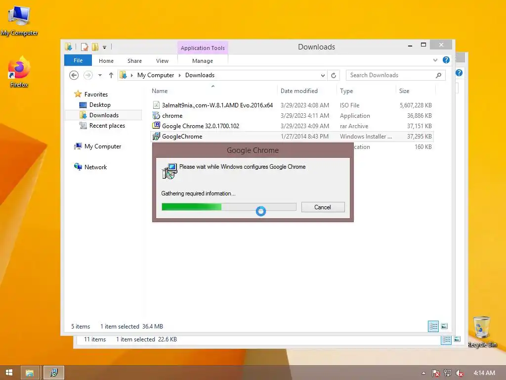
Task: Click the '1/27/2014 8:43 PM' date cell
Action: 304,137
